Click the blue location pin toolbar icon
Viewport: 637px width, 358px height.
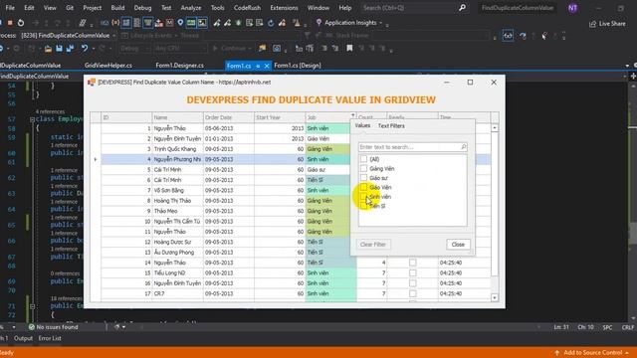click(x=180, y=23)
